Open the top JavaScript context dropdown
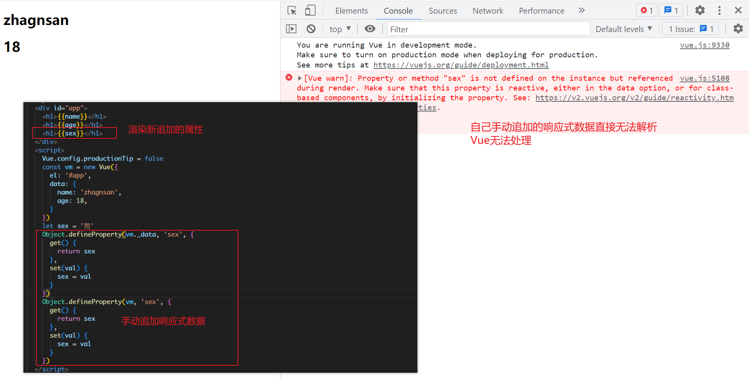This screenshot has height=379, width=749. pyautogui.click(x=340, y=29)
